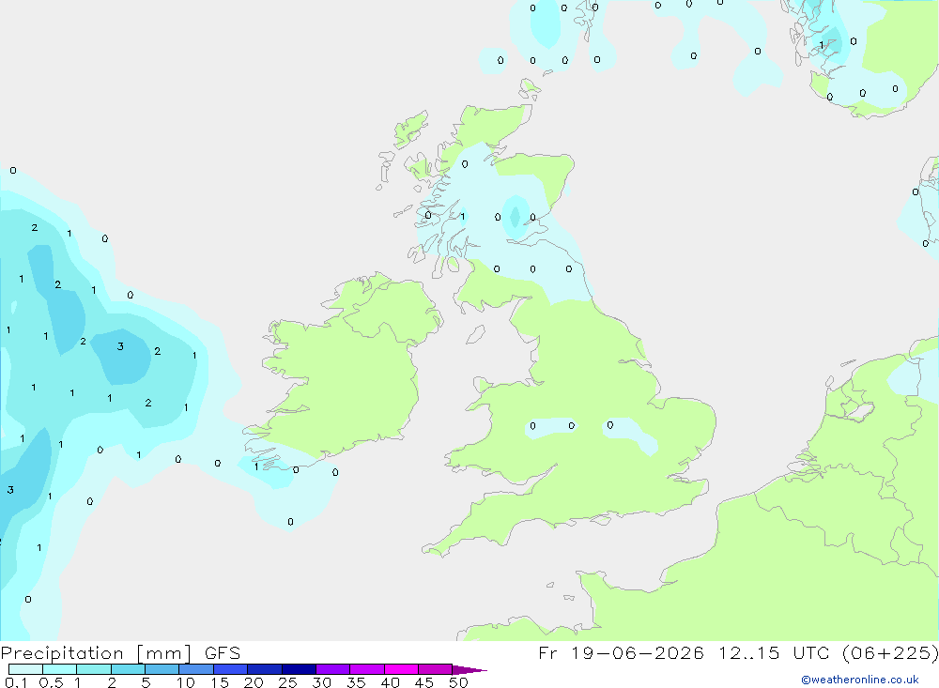
Task: Pick the 1–2 mm legend swatch
Action: tap(94, 669)
